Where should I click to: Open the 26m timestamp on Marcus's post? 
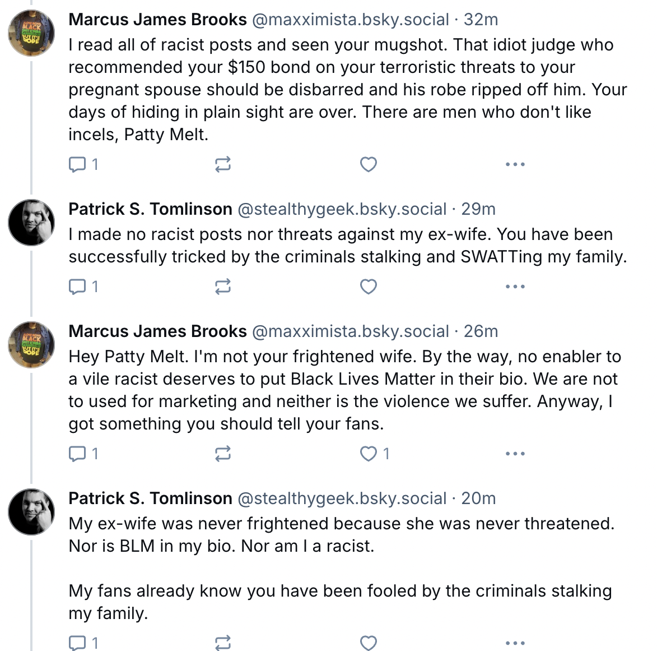[481, 331]
